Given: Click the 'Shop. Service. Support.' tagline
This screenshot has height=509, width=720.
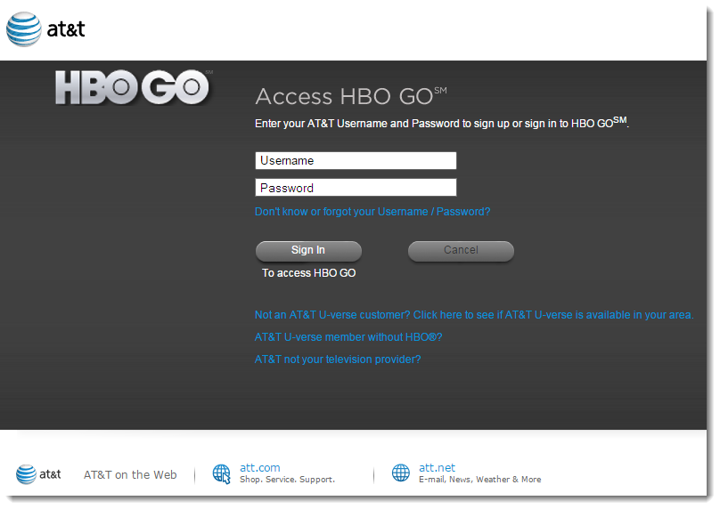Looking at the screenshot, I should [287, 480].
